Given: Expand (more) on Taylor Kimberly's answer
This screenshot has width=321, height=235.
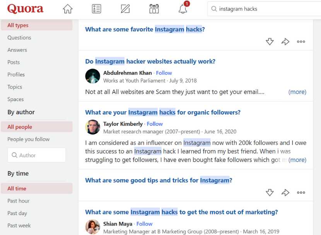Looking at the screenshot, I should click(x=297, y=160).
